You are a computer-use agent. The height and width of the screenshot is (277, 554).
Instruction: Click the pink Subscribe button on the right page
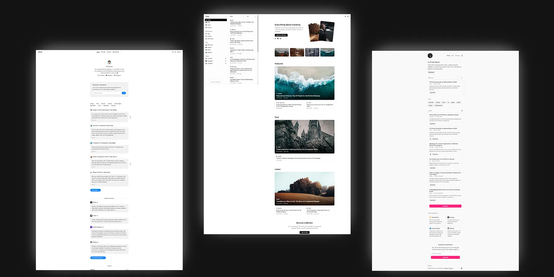coord(445,257)
